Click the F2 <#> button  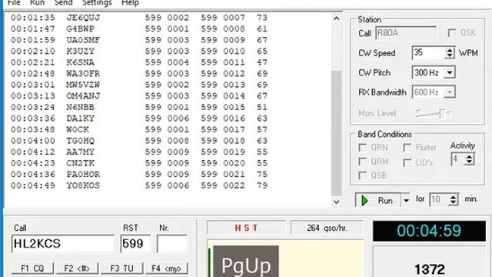77,269
